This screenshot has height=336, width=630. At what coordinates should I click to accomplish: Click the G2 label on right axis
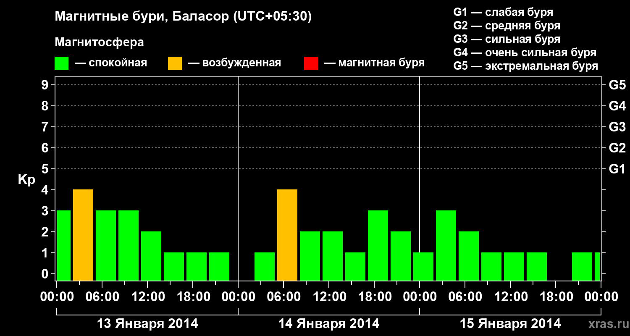(x=617, y=148)
